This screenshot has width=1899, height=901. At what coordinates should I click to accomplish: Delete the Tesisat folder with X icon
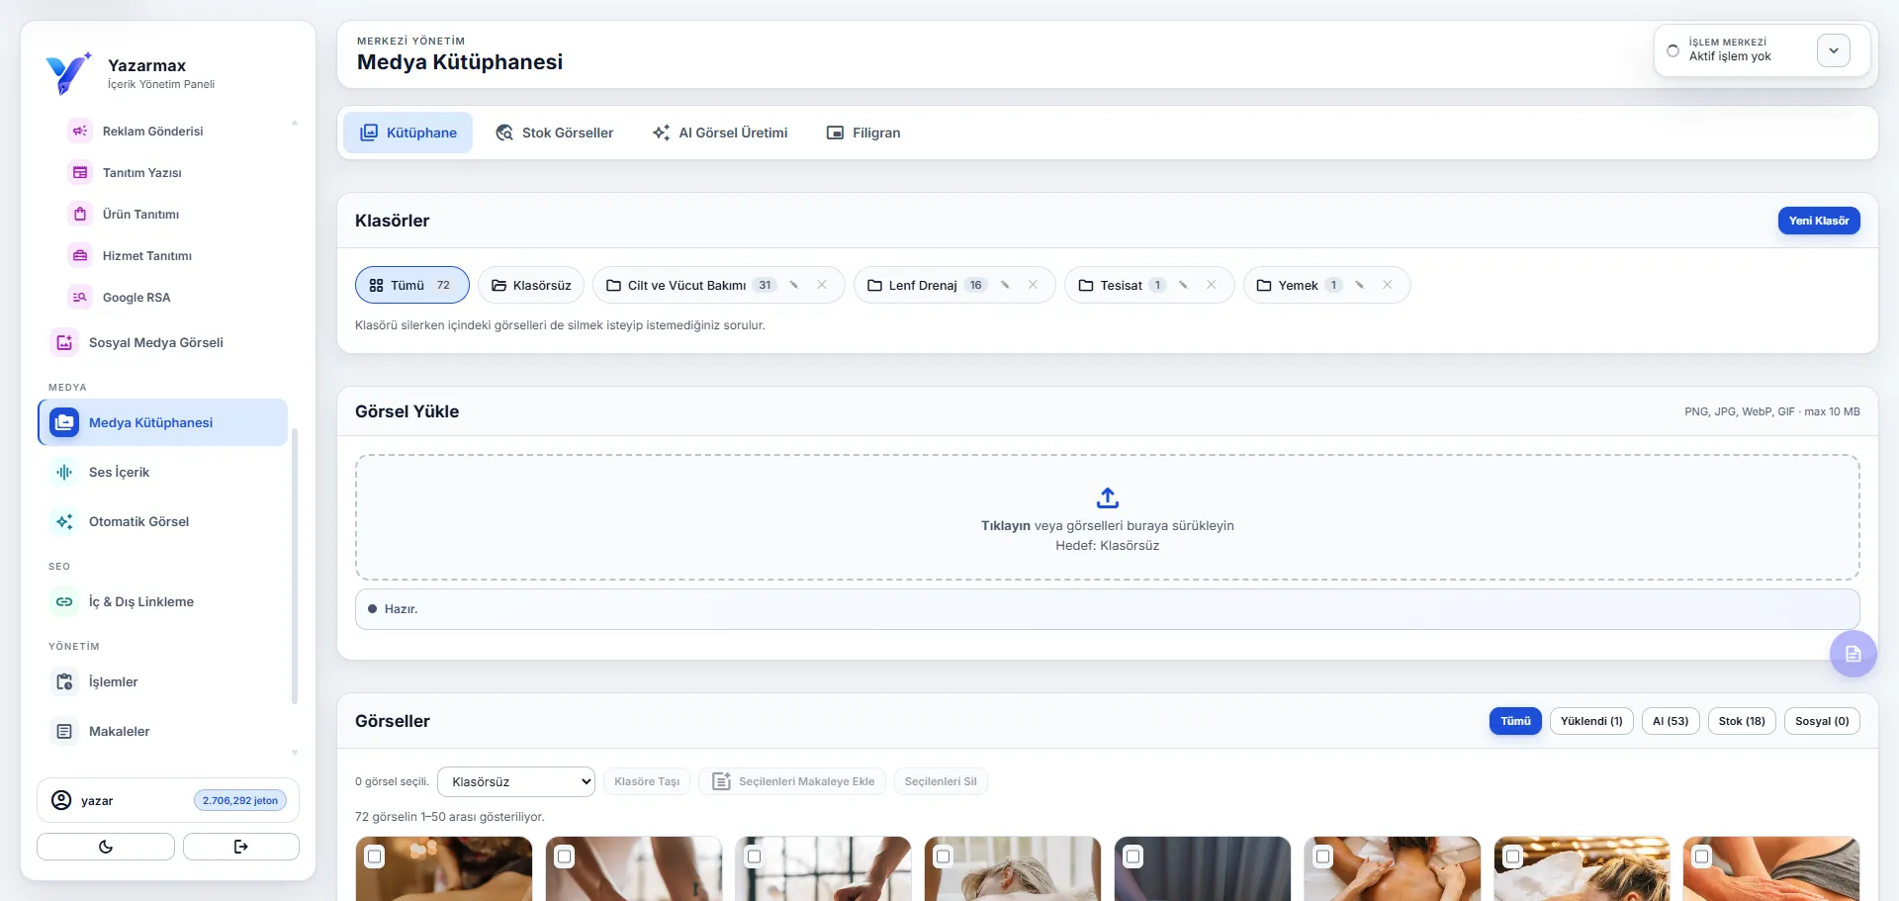pyautogui.click(x=1211, y=285)
